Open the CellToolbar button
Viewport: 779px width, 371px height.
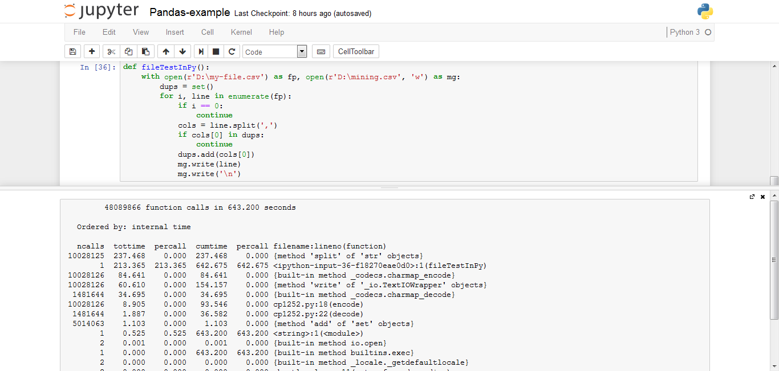pos(356,52)
